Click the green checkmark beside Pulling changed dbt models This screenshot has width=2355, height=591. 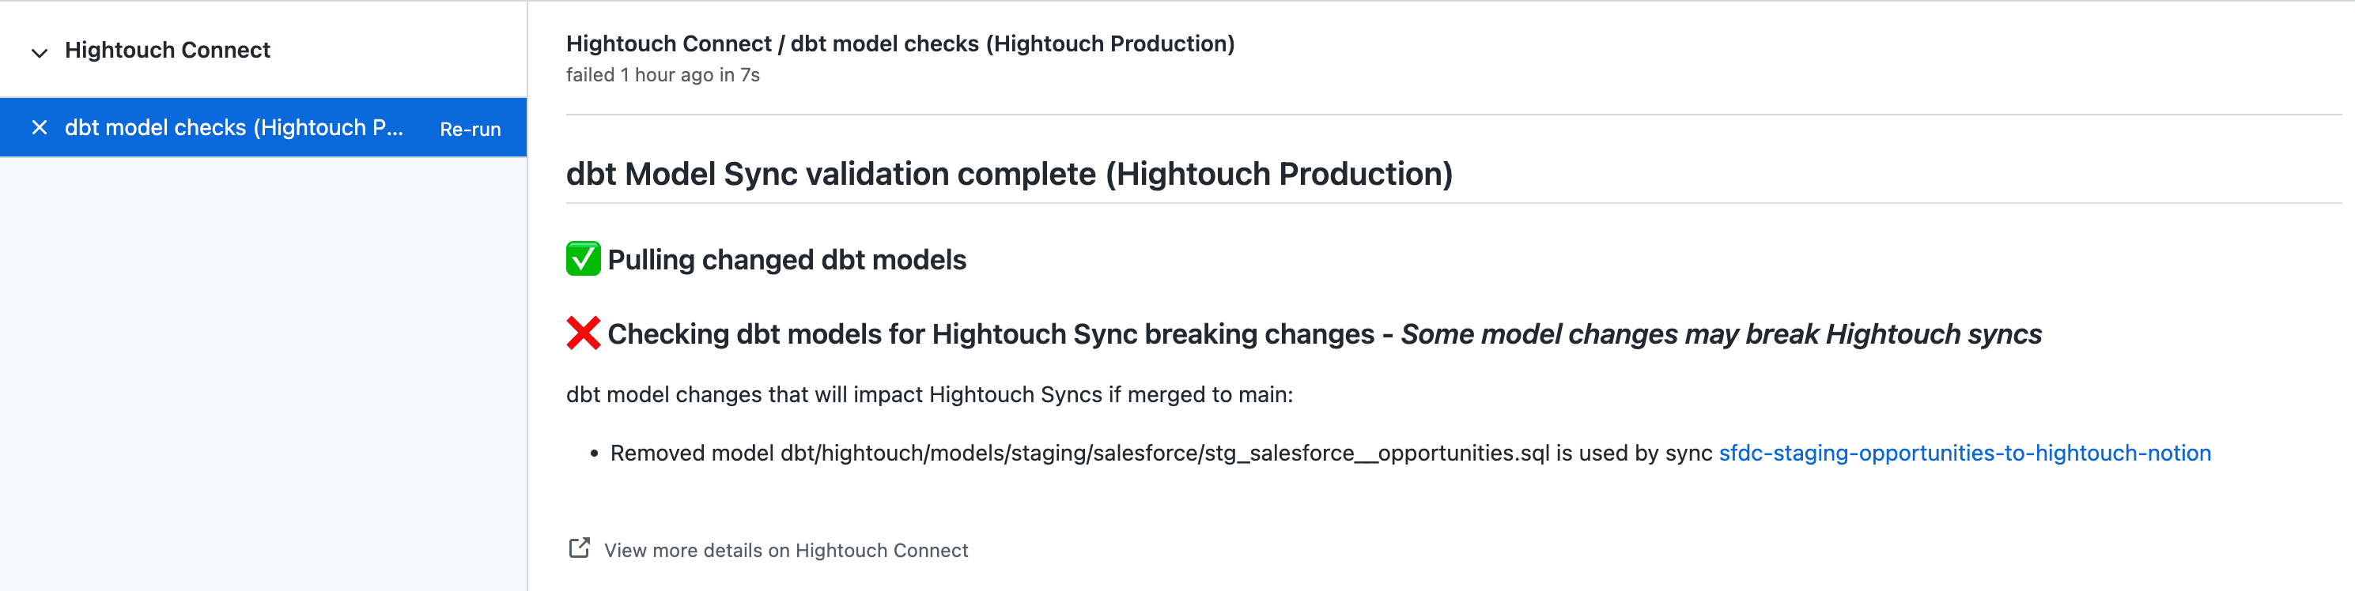tap(582, 258)
